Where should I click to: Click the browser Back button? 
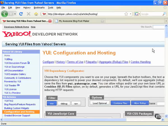(5, 14)
